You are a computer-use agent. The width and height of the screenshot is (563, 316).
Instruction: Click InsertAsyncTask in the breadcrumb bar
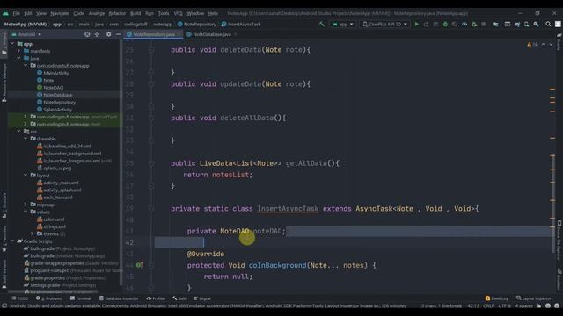coord(241,25)
